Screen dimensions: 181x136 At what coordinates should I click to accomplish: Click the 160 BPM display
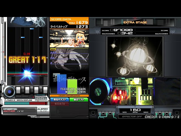[135, 110]
